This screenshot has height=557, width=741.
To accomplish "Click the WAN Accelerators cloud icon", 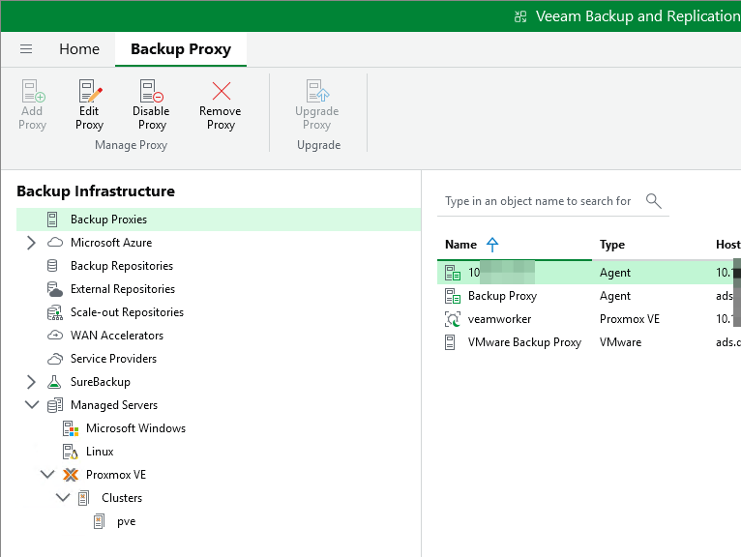I will (55, 335).
